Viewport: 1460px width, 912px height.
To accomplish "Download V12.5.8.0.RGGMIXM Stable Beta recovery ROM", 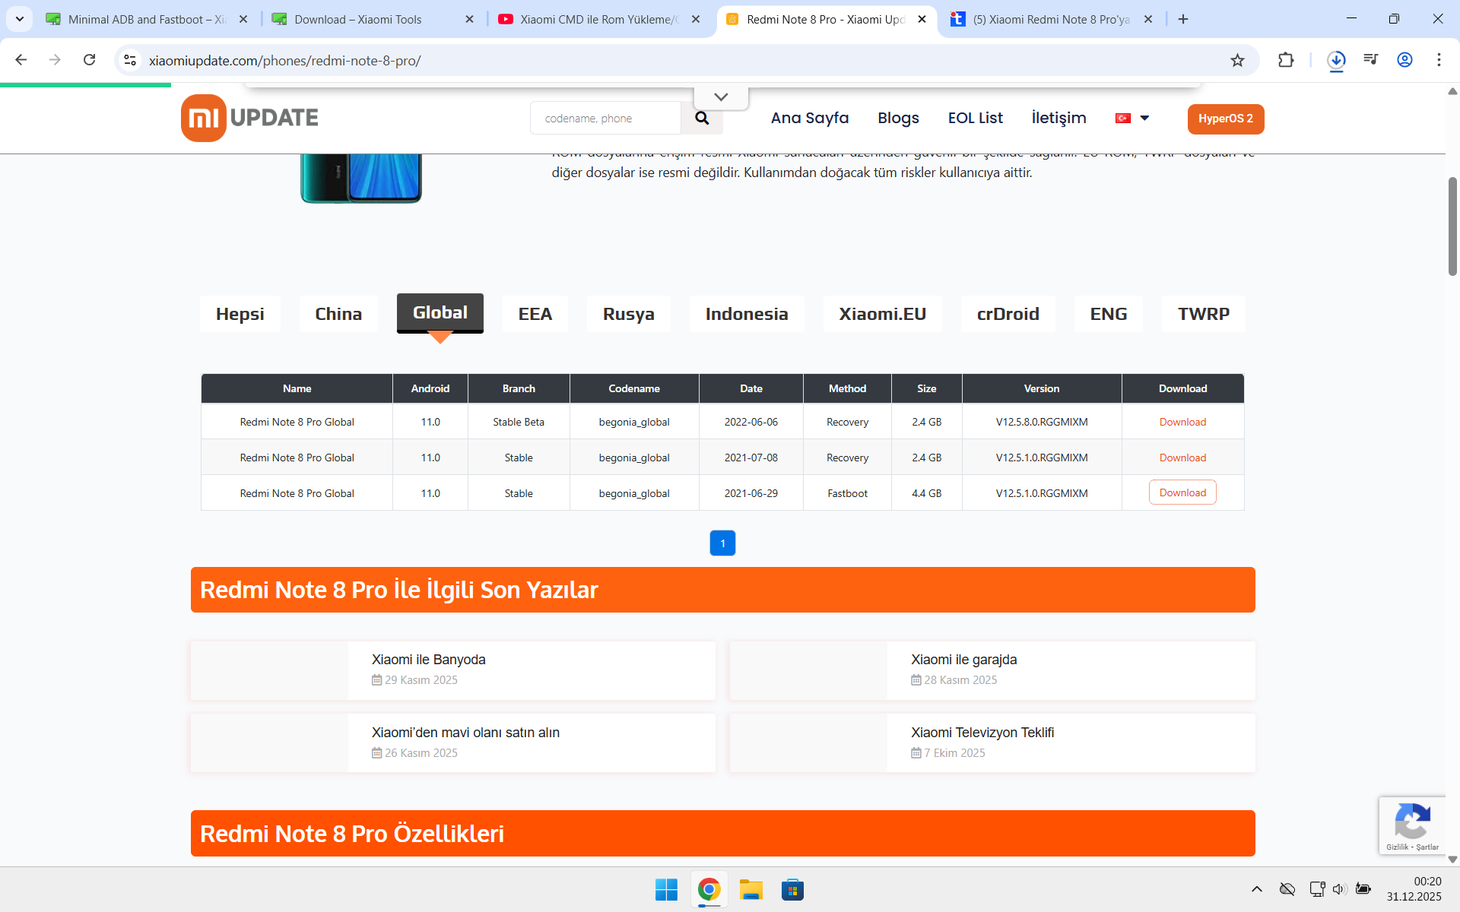I will tap(1182, 422).
